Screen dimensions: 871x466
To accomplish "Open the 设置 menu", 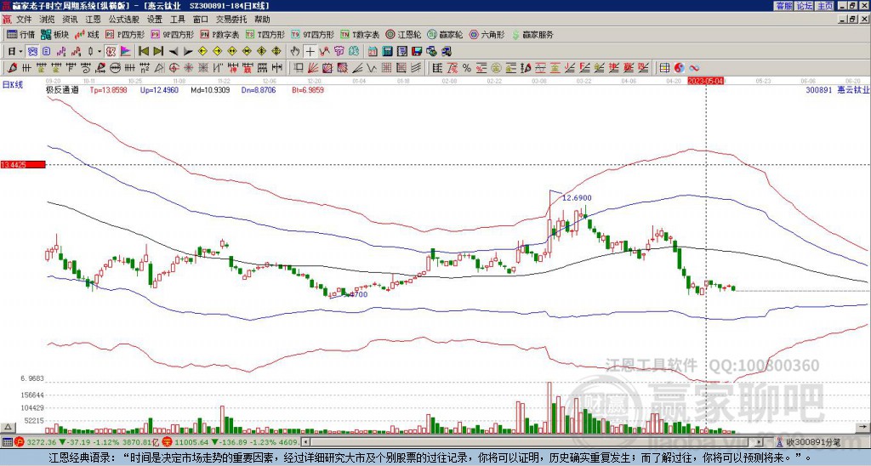I will click(x=155, y=20).
